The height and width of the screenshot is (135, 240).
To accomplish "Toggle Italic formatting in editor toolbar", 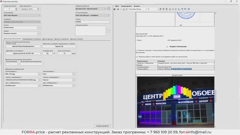I will click(x=121, y=9).
